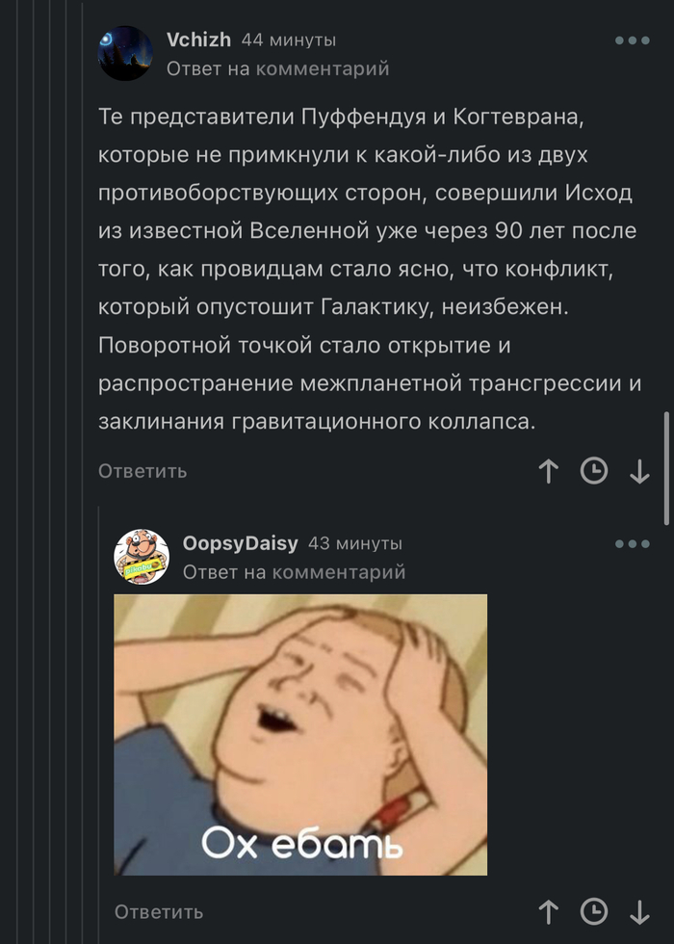Jump to parent via OopsyDaisy's 'Ответ на комментарий'
This screenshot has height=944, width=674.
295,572
